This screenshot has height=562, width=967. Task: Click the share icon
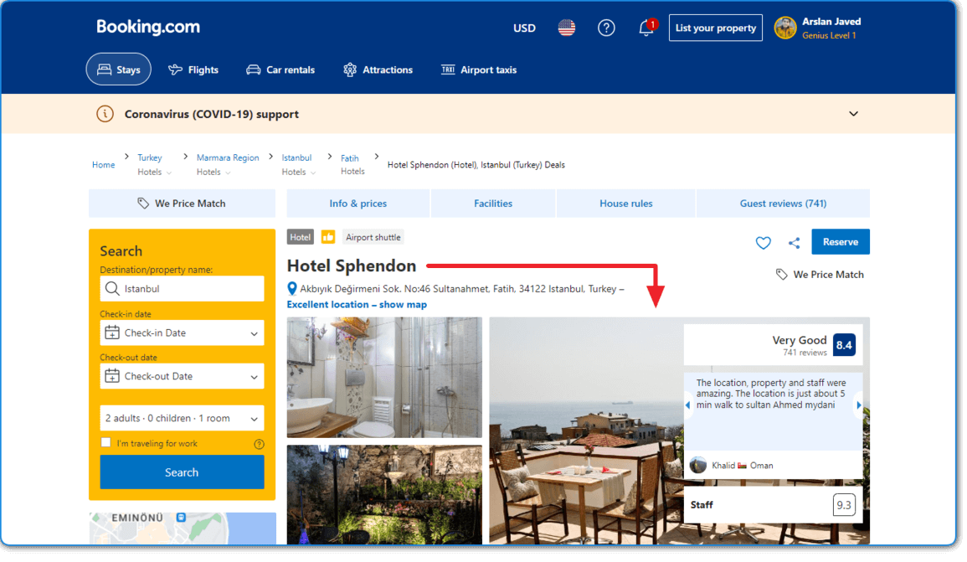(795, 243)
